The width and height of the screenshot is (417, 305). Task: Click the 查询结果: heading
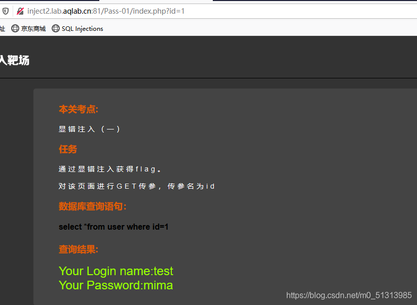[79, 249]
